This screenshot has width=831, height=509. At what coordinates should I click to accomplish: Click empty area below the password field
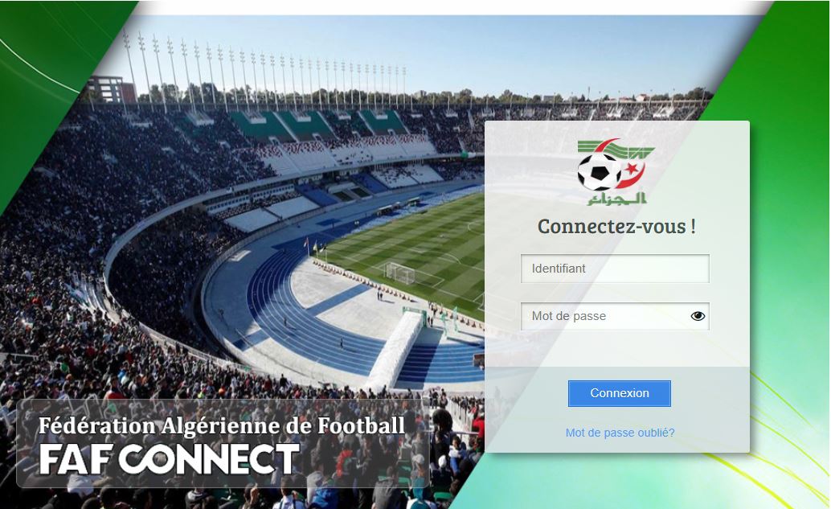[615, 348]
